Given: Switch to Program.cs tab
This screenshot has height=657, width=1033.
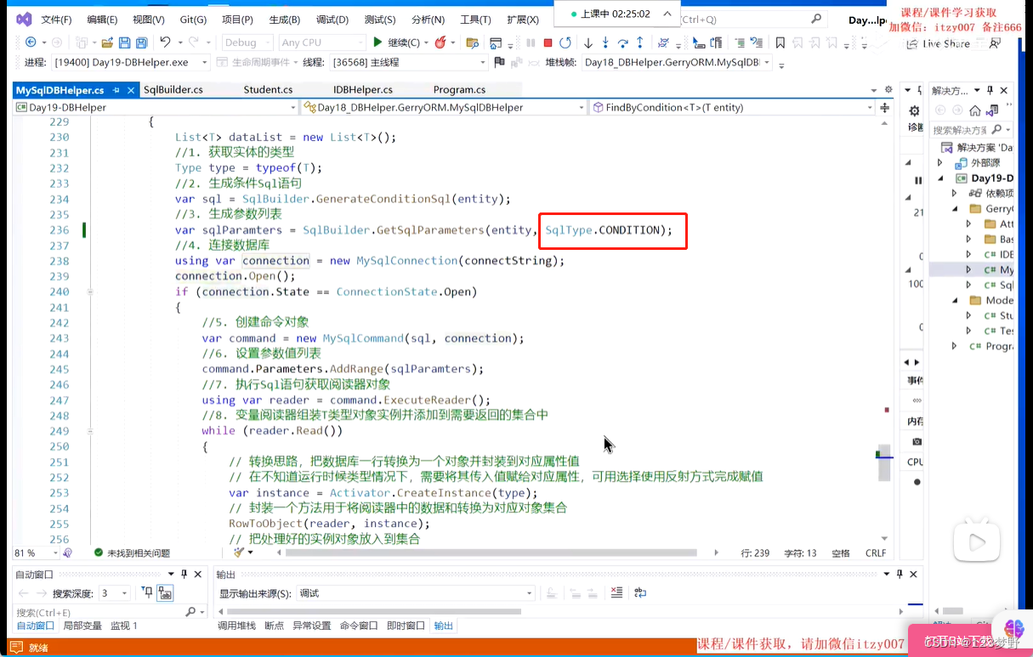Looking at the screenshot, I should (x=459, y=89).
